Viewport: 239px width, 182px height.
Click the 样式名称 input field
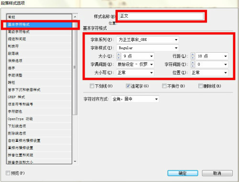[161, 16]
